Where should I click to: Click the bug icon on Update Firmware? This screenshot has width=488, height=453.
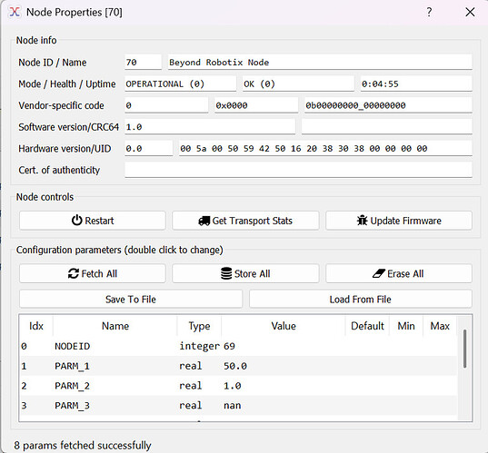[x=362, y=221]
